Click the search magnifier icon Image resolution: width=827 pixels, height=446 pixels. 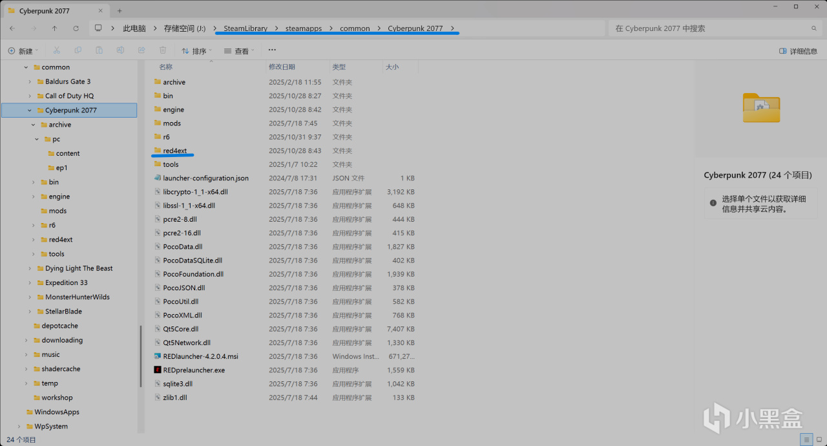pos(814,28)
